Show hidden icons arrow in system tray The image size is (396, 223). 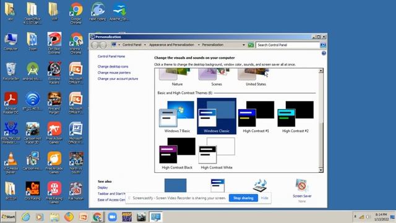(x=355, y=217)
